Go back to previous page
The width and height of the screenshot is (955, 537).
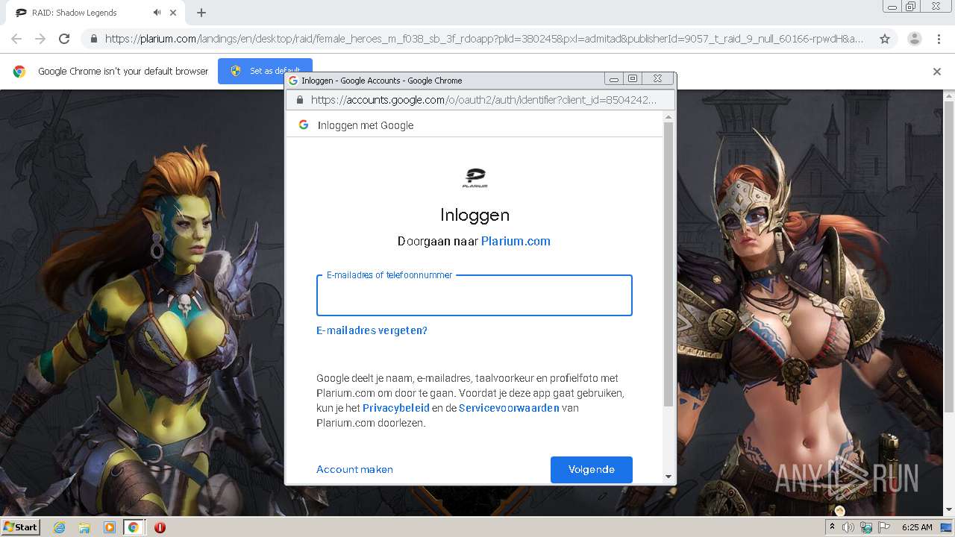pyautogui.click(x=16, y=39)
